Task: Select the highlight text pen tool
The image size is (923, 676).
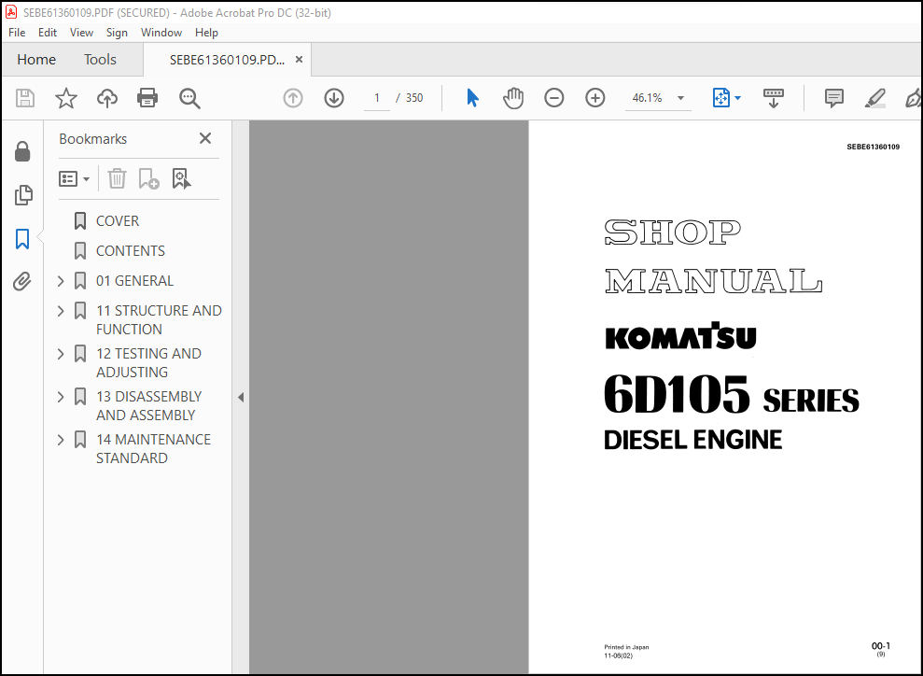Action: [875, 98]
